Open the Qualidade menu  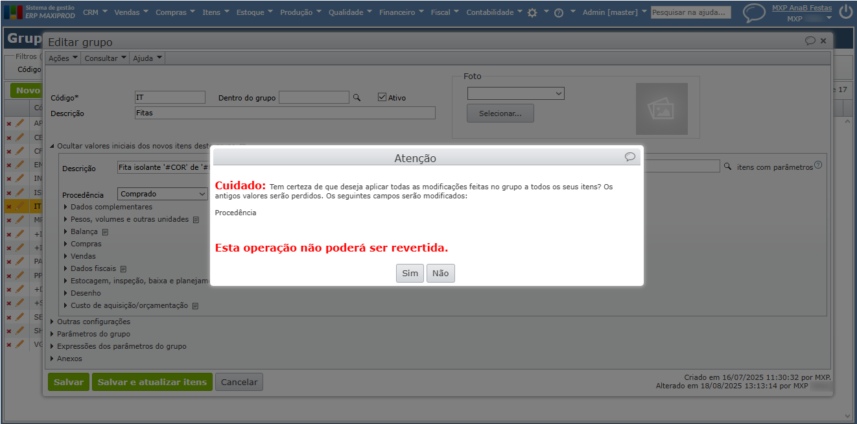(351, 12)
